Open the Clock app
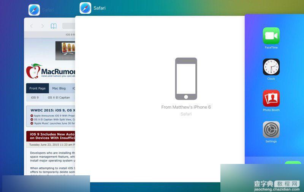The image size is (304, 192). click(x=271, y=67)
